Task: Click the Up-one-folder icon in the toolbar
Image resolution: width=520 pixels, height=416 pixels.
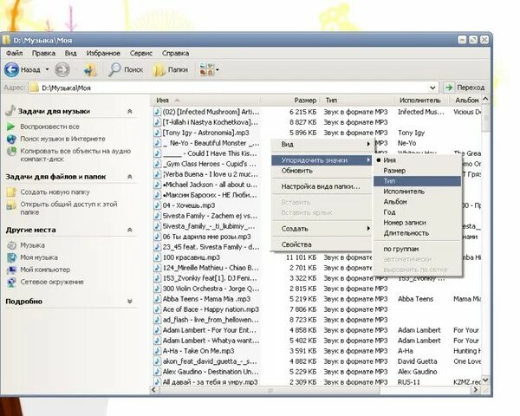Action: pyautogui.click(x=90, y=70)
